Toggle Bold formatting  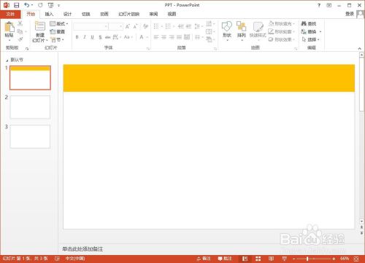coord(77,37)
